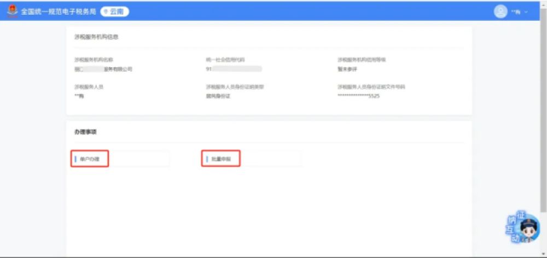
Task: Click the national tax emblem logo
Action: (x=12, y=11)
